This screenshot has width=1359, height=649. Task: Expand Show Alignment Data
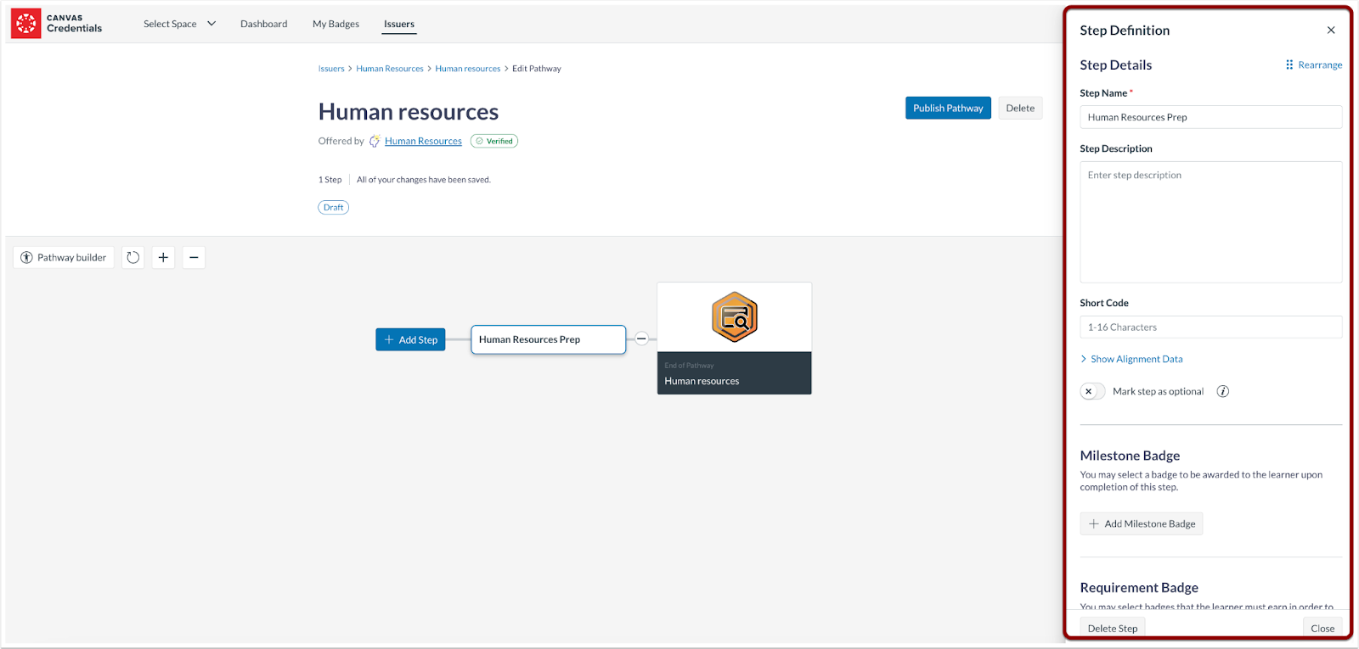[x=1131, y=359]
